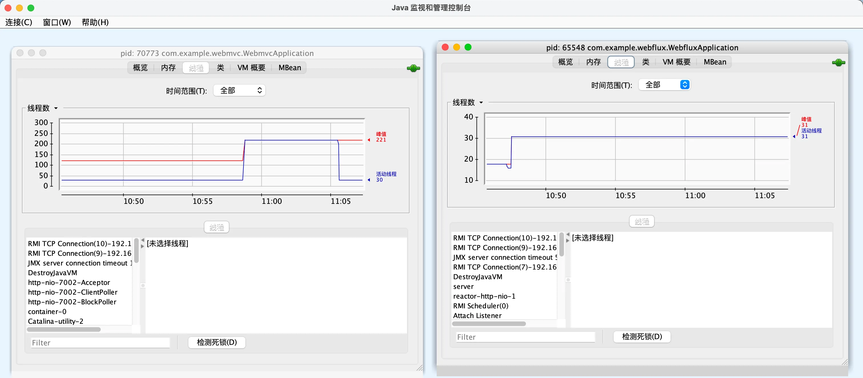Select RMI TCP Connection(9) thread in webflux window
This screenshot has height=378, width=863.
505,248
